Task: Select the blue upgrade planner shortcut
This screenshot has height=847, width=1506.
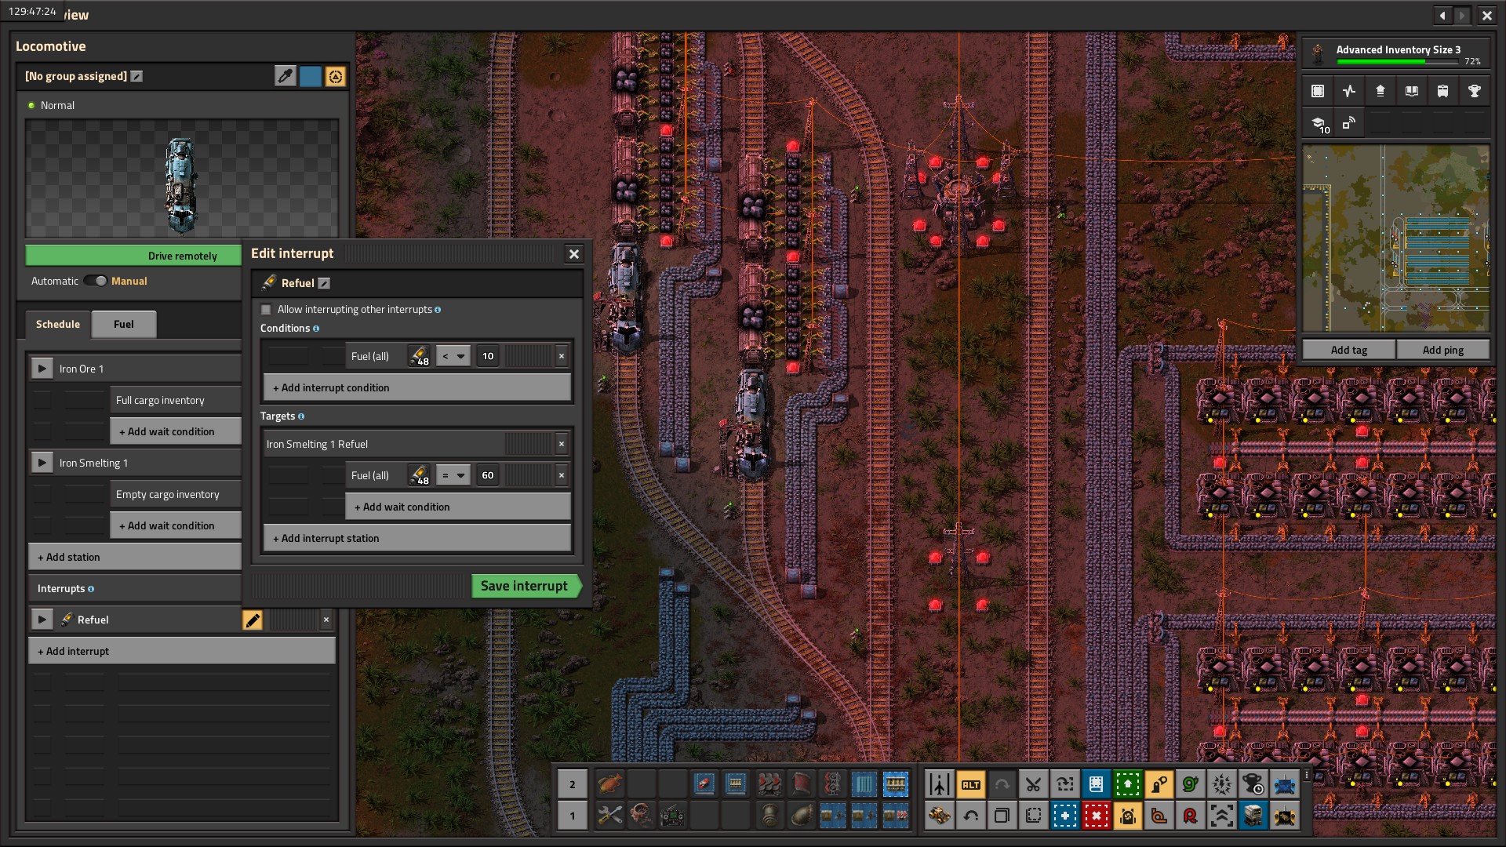Action: [x=1065, y=816]
